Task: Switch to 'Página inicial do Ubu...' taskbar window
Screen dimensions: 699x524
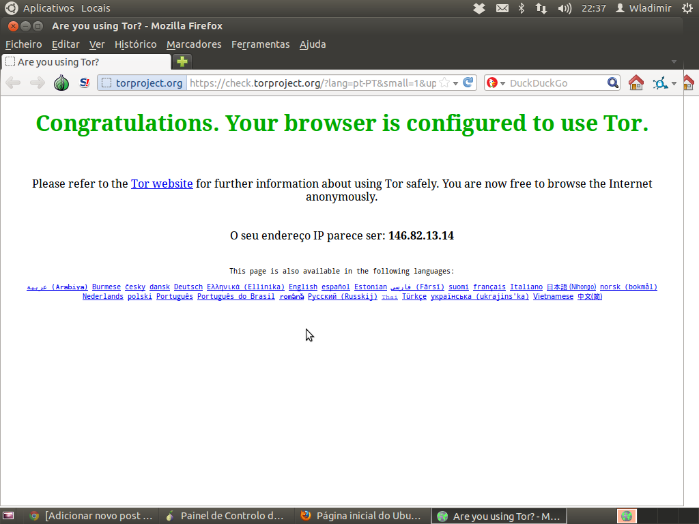Action: click(x=361, y=516)
